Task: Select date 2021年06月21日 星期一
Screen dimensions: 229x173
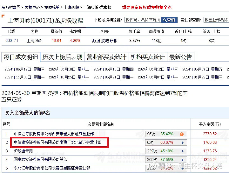Action: click(113, 77)
